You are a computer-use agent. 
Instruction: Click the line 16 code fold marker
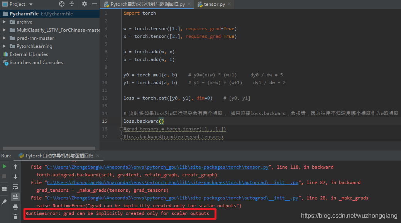tap(122, 129)
